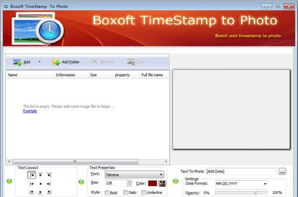Open the multicolor palette picker icon
The height and width of the screenshot is (197, 298).
pyautogui.click(x=162, y=184)
